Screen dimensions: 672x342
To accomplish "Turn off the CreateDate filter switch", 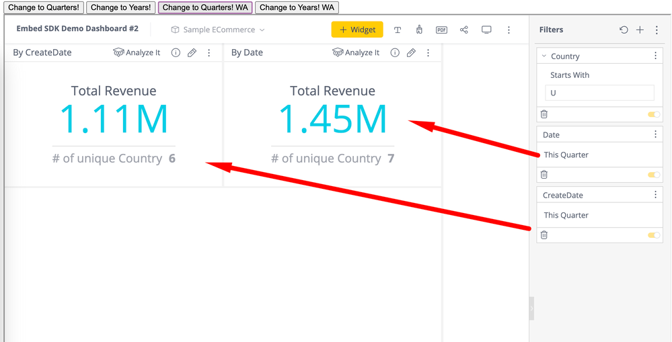I will tap(653, 235).
